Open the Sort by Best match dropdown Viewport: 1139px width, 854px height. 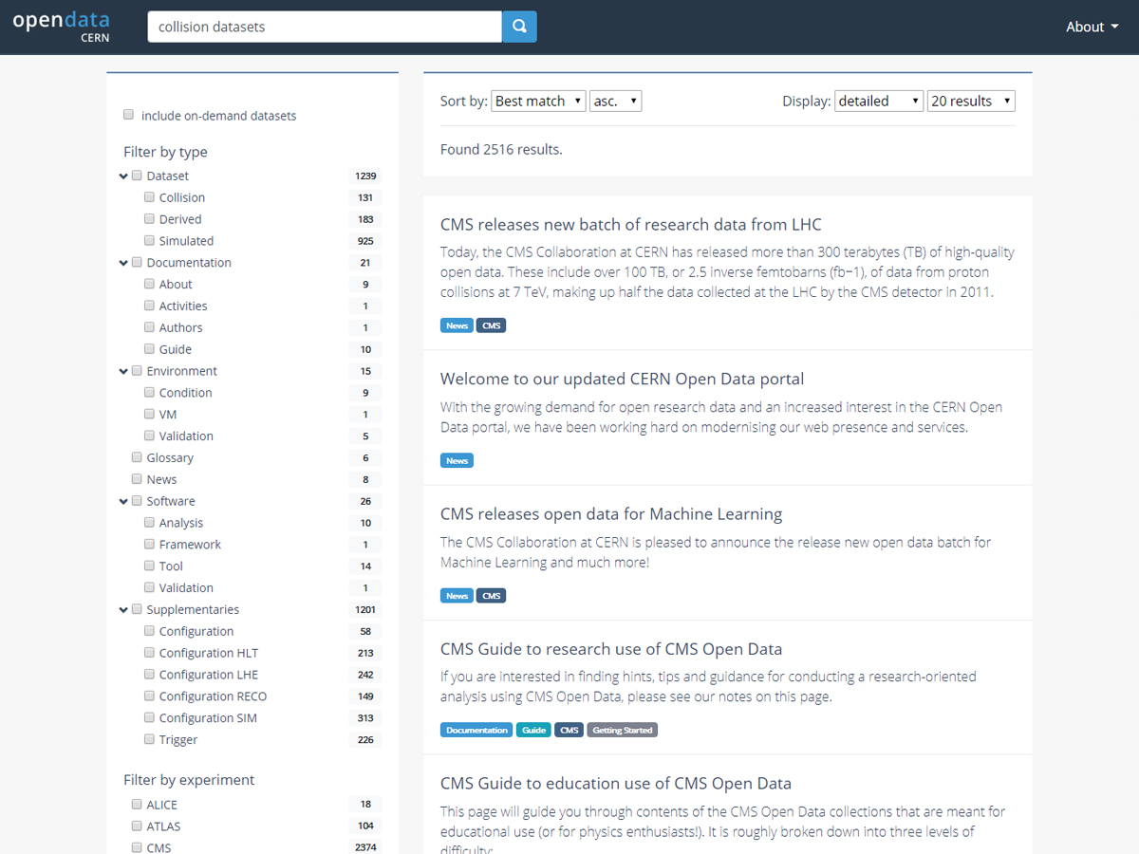pos(537,100)
